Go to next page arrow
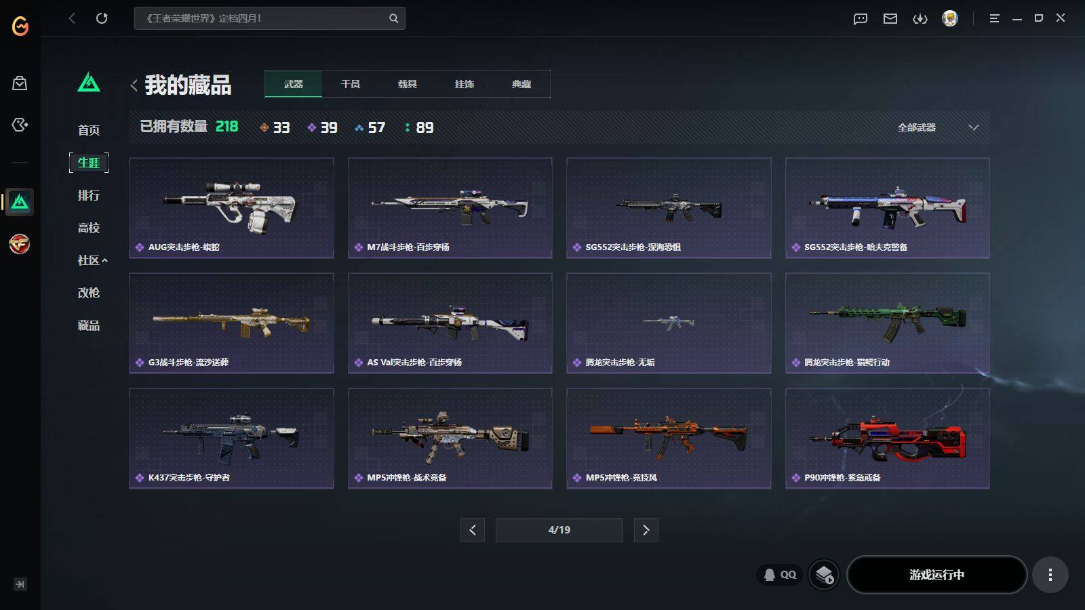1085x610 pixels. (x=646, y=530)
